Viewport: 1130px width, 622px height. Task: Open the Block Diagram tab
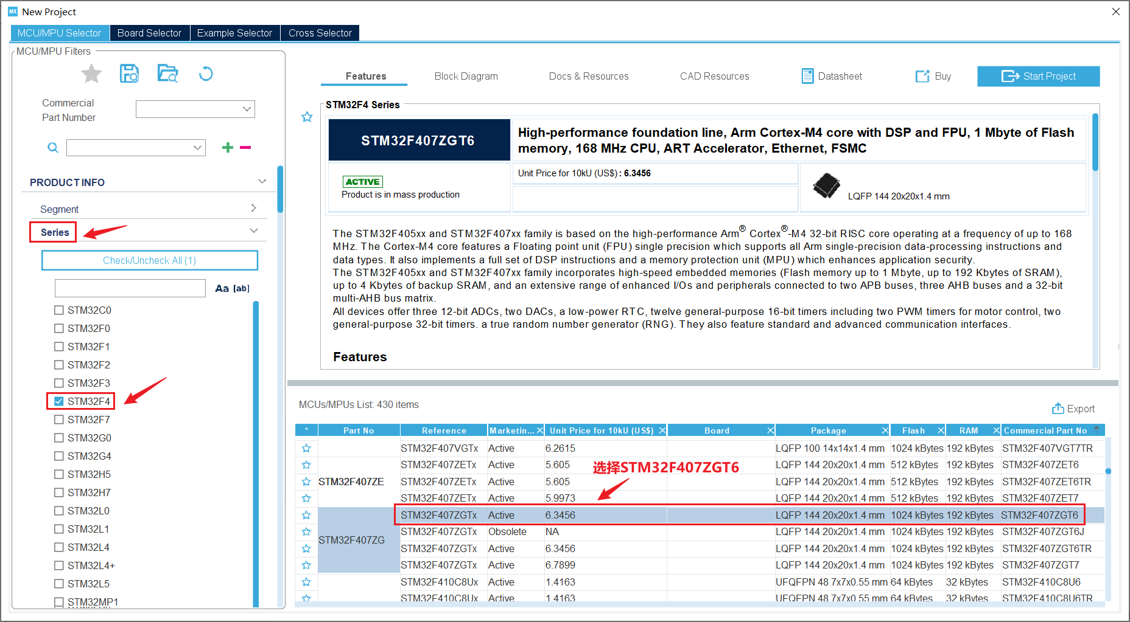[x=466, y=76]
